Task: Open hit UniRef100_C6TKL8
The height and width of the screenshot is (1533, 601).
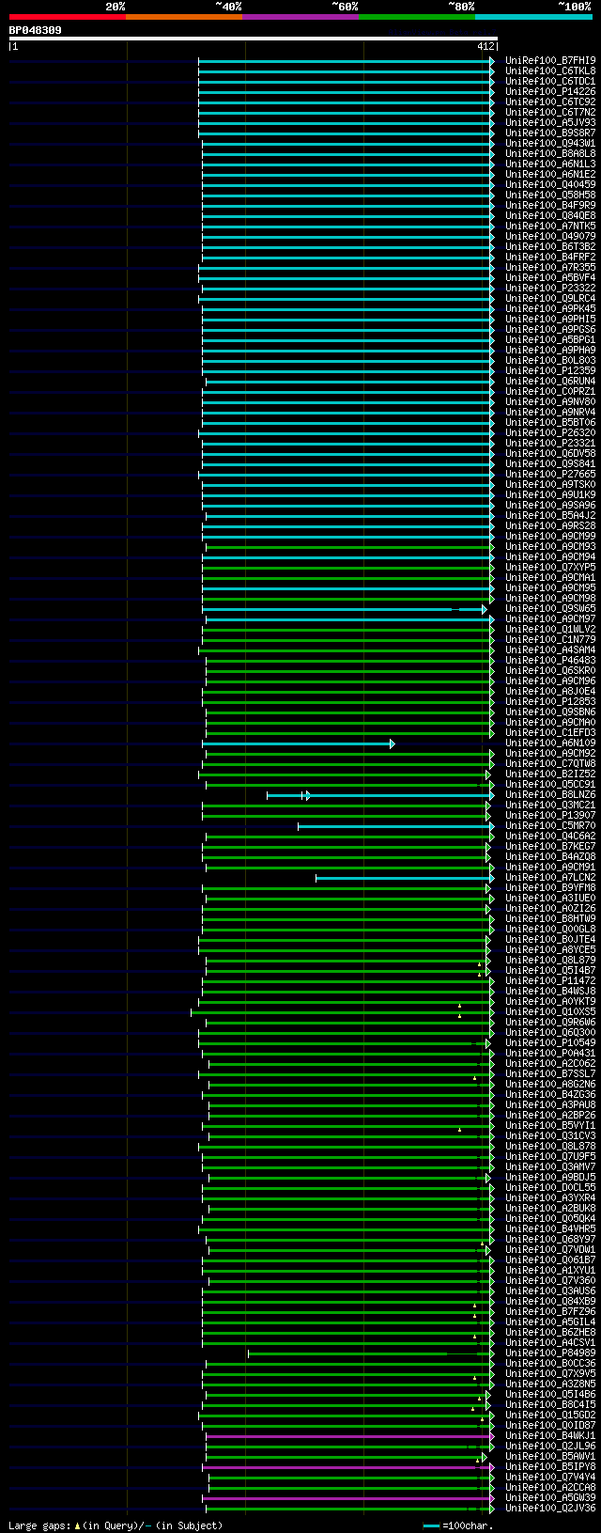Action: 550,70
